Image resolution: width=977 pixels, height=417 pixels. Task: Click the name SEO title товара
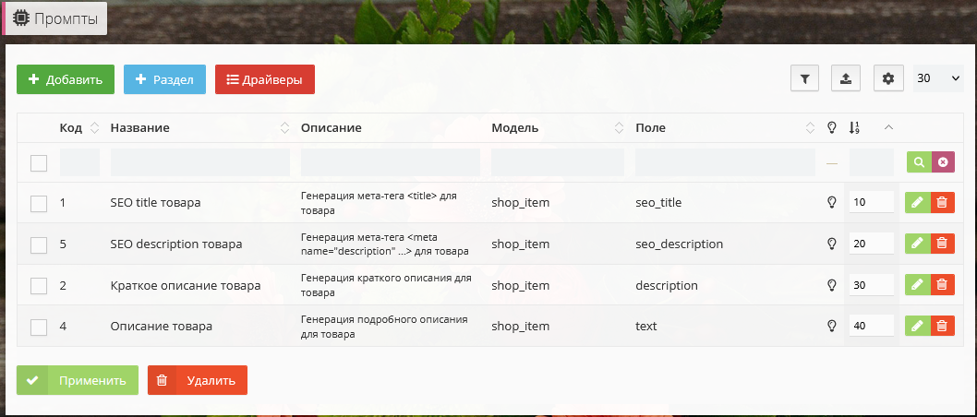click(x=156, y=203)
